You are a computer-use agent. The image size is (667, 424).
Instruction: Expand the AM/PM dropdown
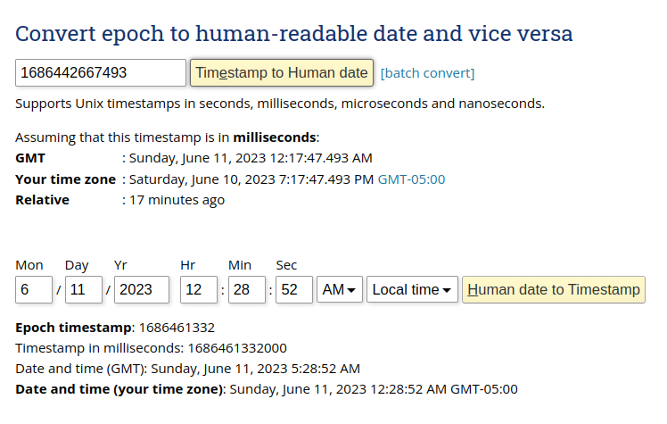click(x=340, y=289)
